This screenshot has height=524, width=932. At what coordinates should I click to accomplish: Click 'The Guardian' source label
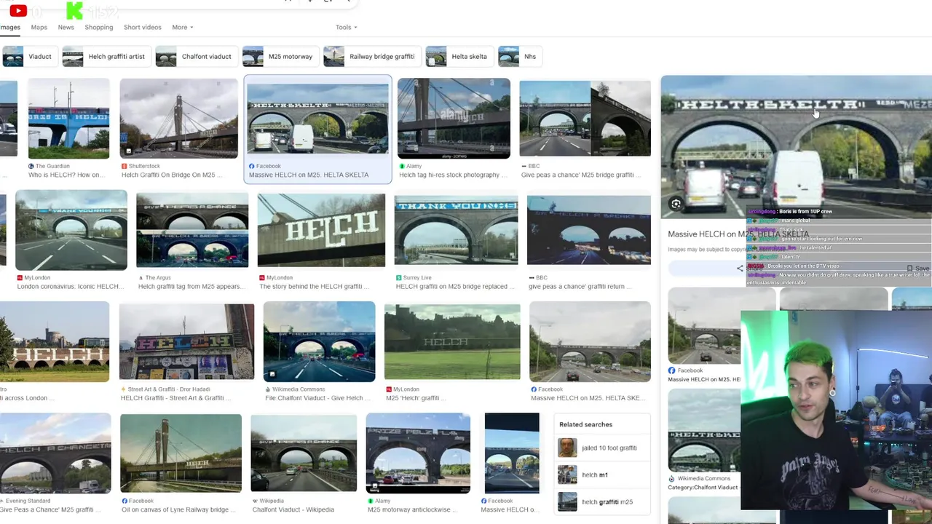[52, 166]
